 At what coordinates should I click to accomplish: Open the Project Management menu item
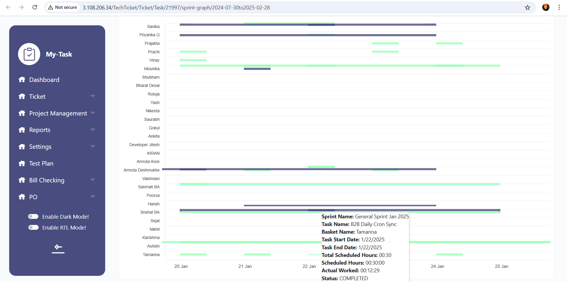point(58,113)
